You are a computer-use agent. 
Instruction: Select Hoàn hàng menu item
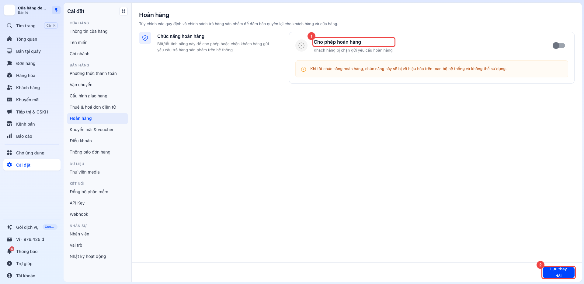(97, 118)
